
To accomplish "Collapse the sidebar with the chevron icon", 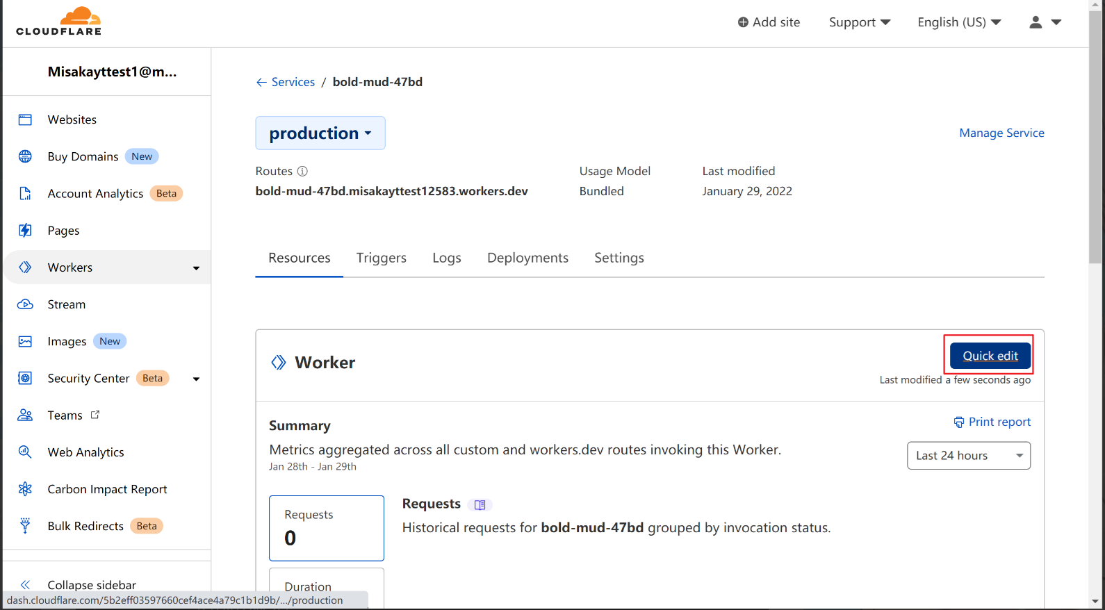I will [x=26, y=585].
